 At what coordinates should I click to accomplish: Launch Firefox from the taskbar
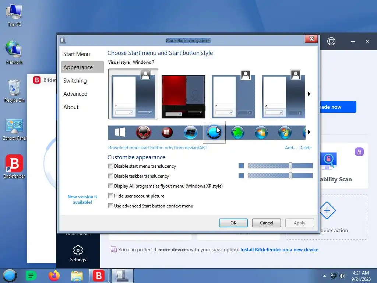(54, 276)
